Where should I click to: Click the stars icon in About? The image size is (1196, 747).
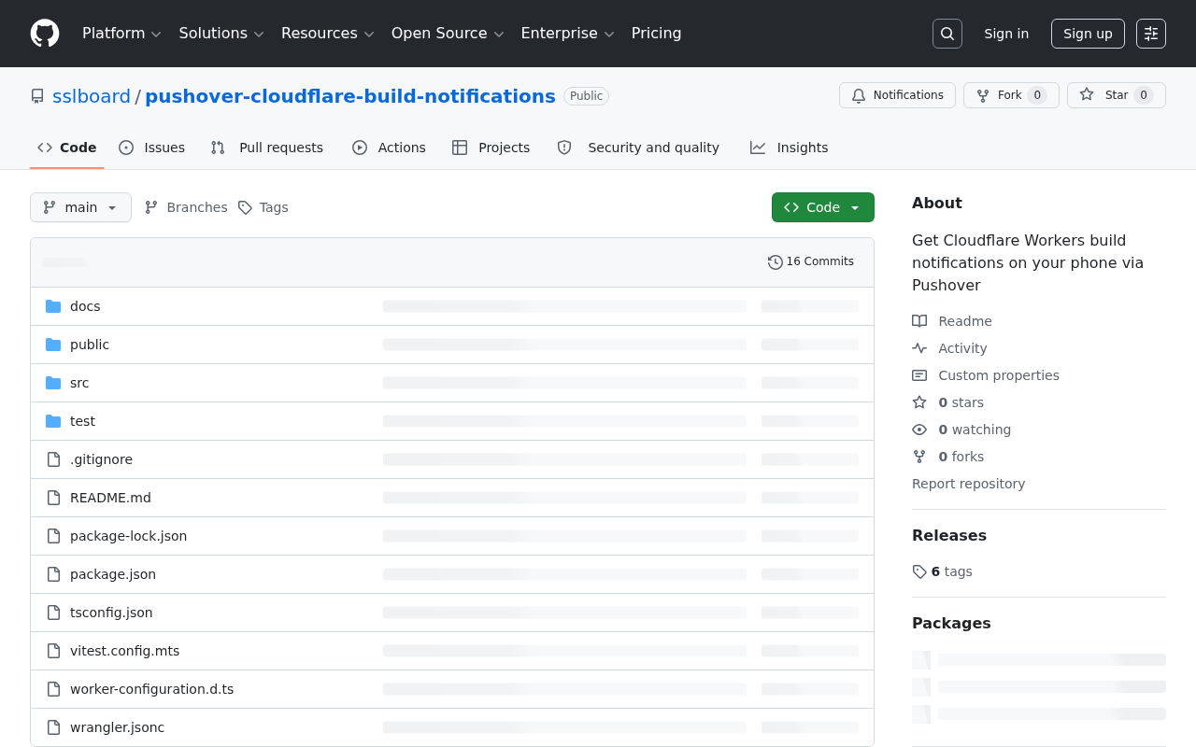click(919, 402)
